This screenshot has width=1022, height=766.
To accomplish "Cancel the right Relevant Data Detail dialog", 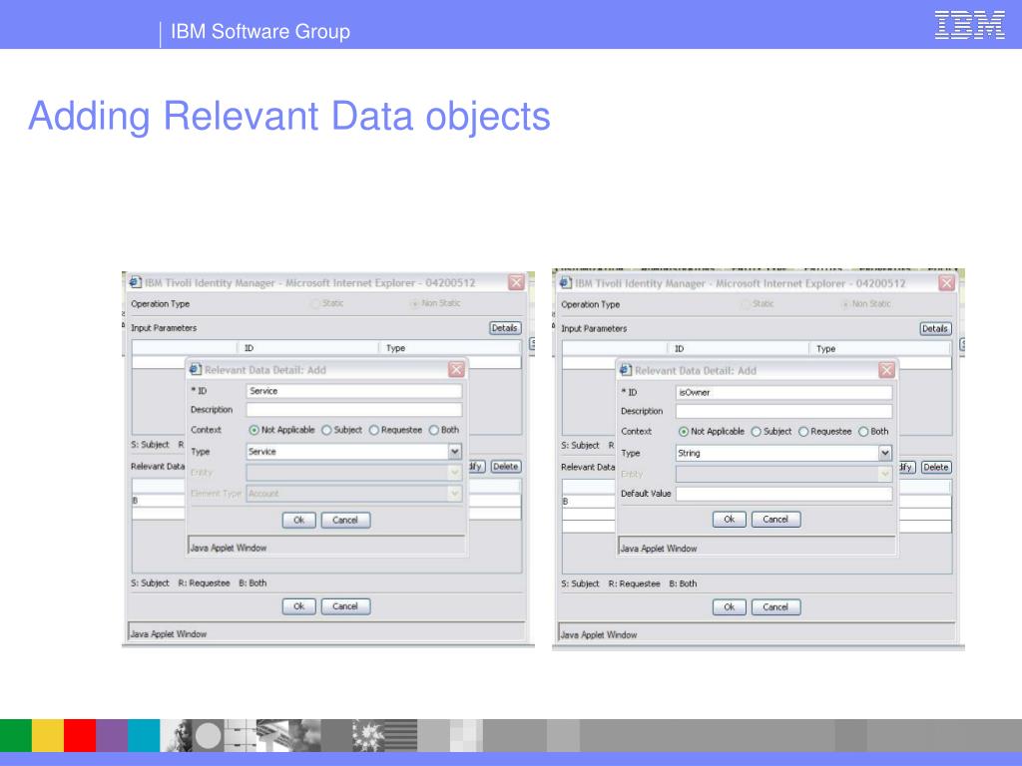I will coord(775,519).
